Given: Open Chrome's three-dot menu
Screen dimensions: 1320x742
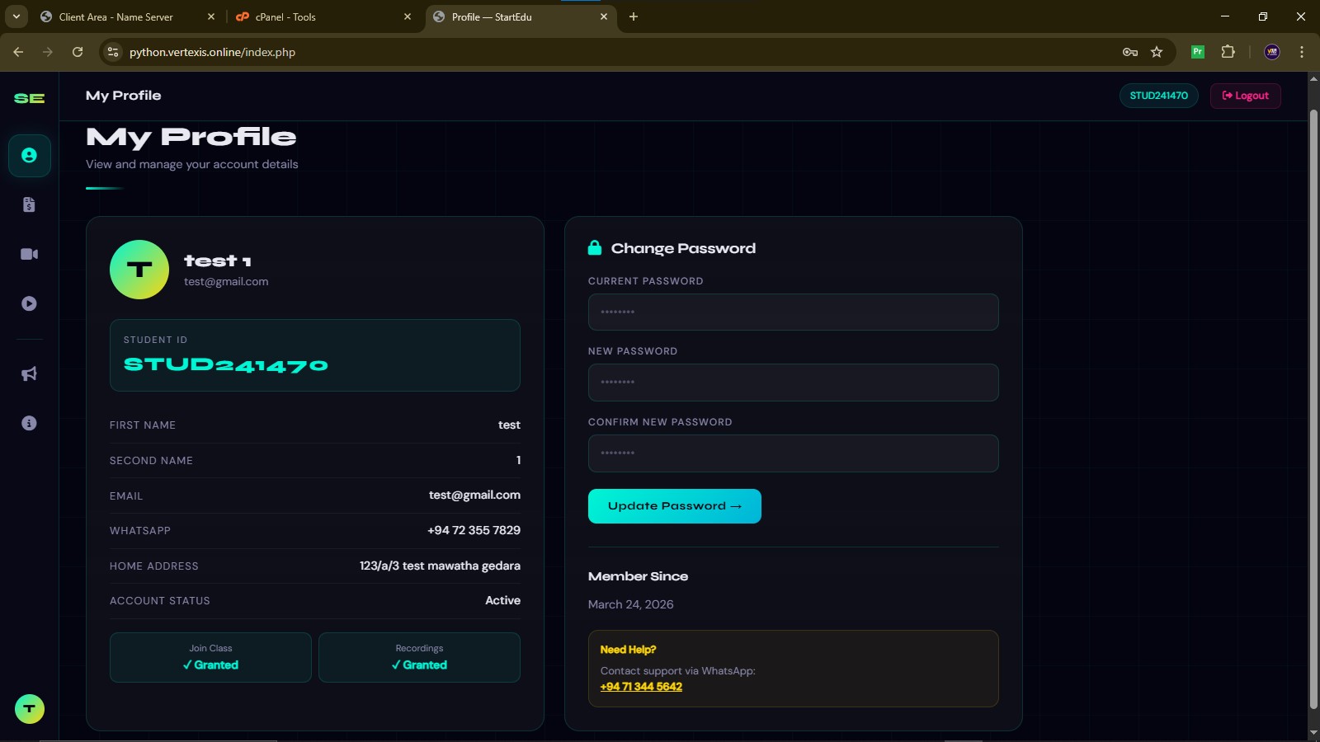Looking at the screenshot, I should (x=1302, y=51).
